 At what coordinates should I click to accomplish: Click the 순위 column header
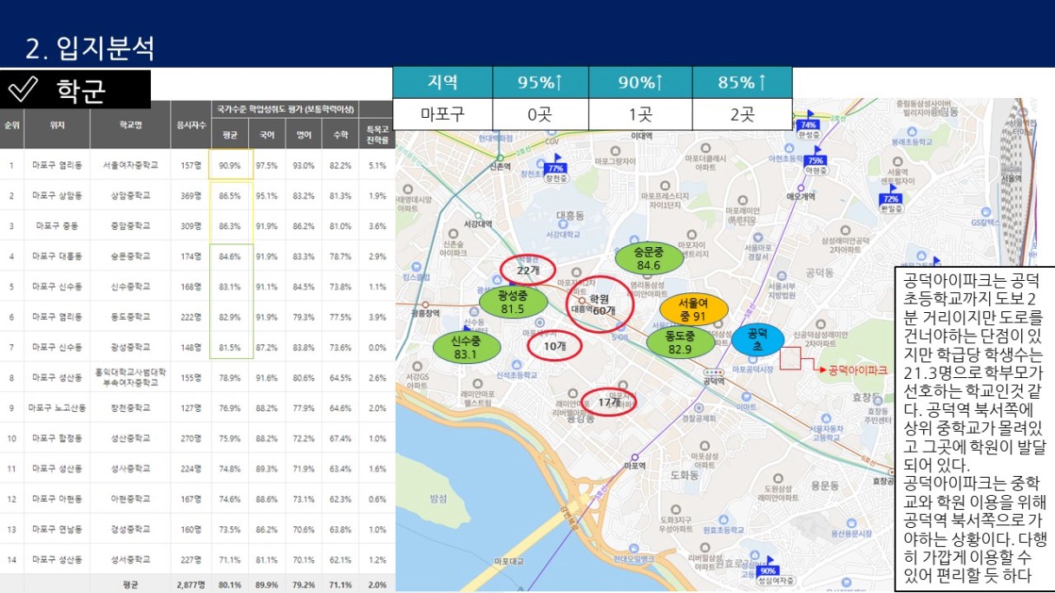[12, 125]
